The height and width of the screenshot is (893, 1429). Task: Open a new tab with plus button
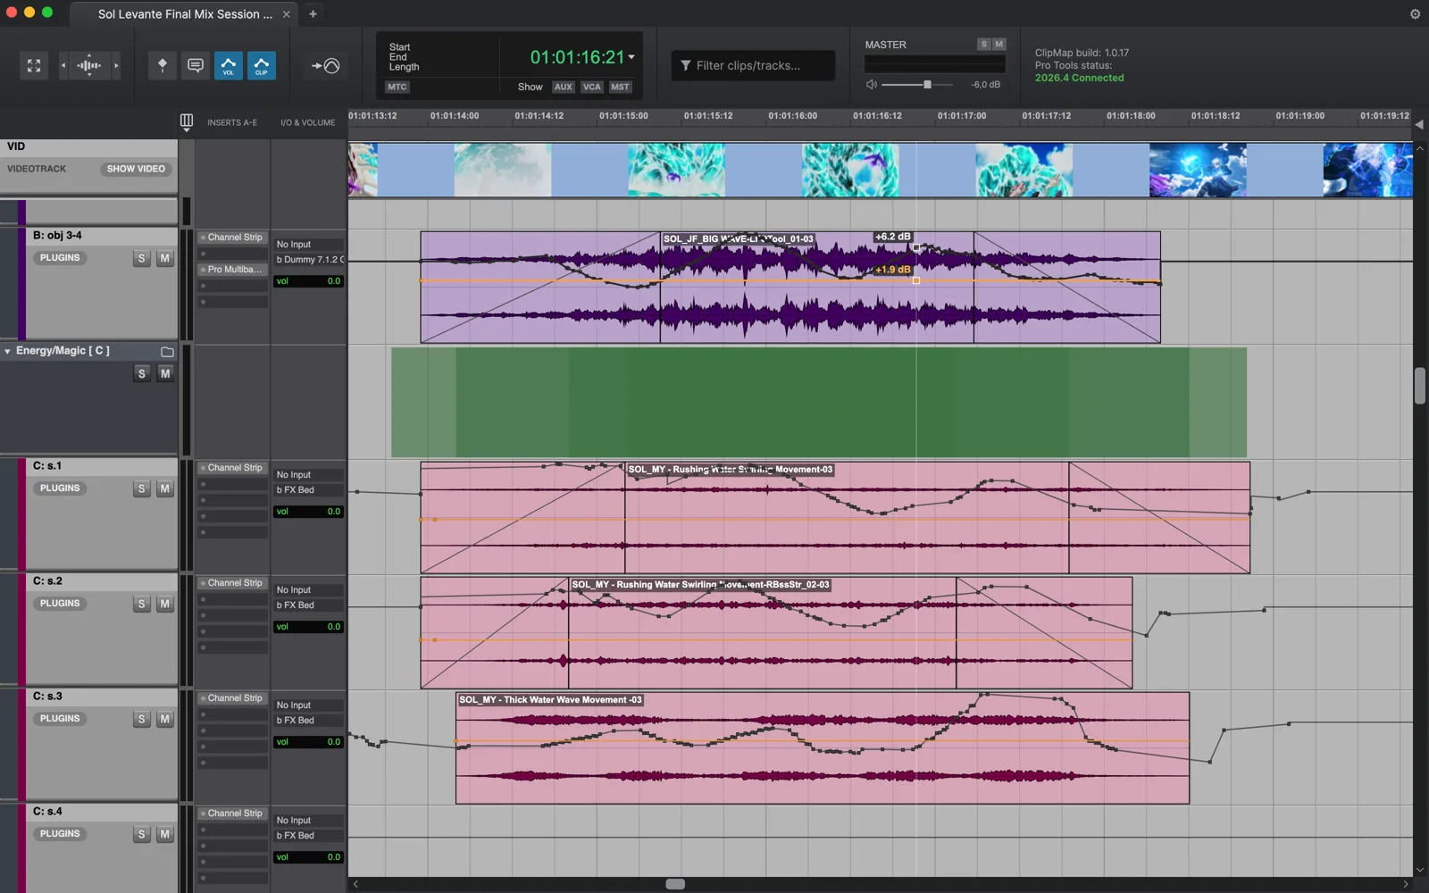click(x=313, y=13)
